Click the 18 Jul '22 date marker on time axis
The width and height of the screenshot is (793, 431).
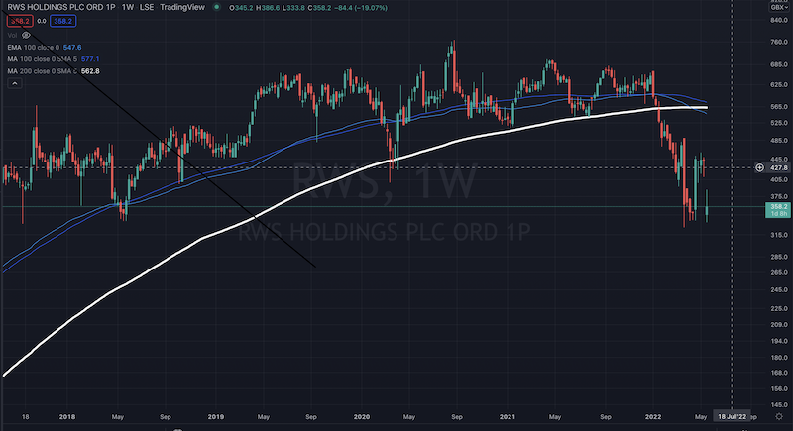[732, 416]
